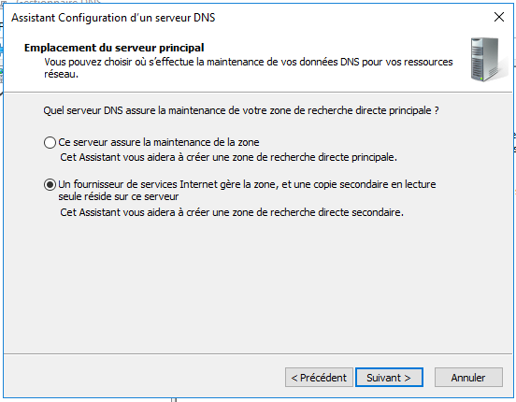Click the "Emplacement du serveur principal" heading

coord(114,48)
